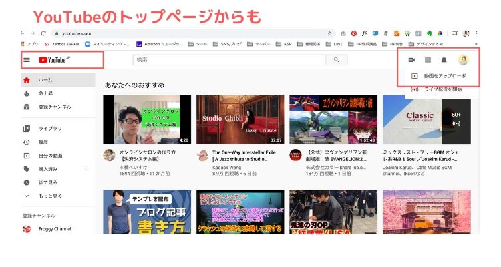Open 自分の動画 in sidebar
This screenshot has width=501, height=267.
[58, 156]
